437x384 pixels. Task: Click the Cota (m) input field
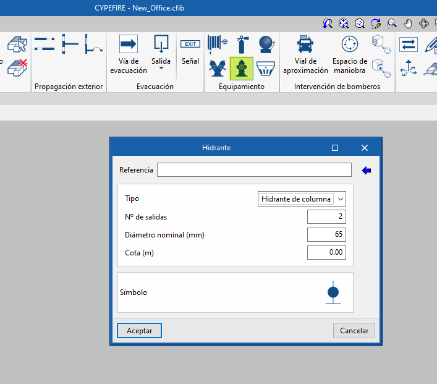(326, 253)
